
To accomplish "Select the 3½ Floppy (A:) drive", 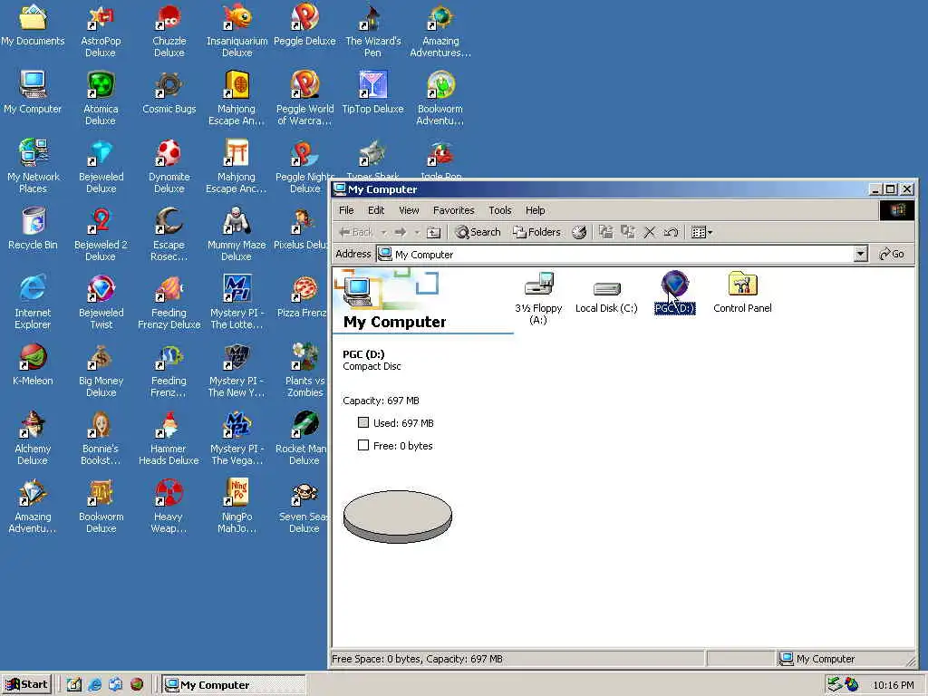I will (538, 299).
